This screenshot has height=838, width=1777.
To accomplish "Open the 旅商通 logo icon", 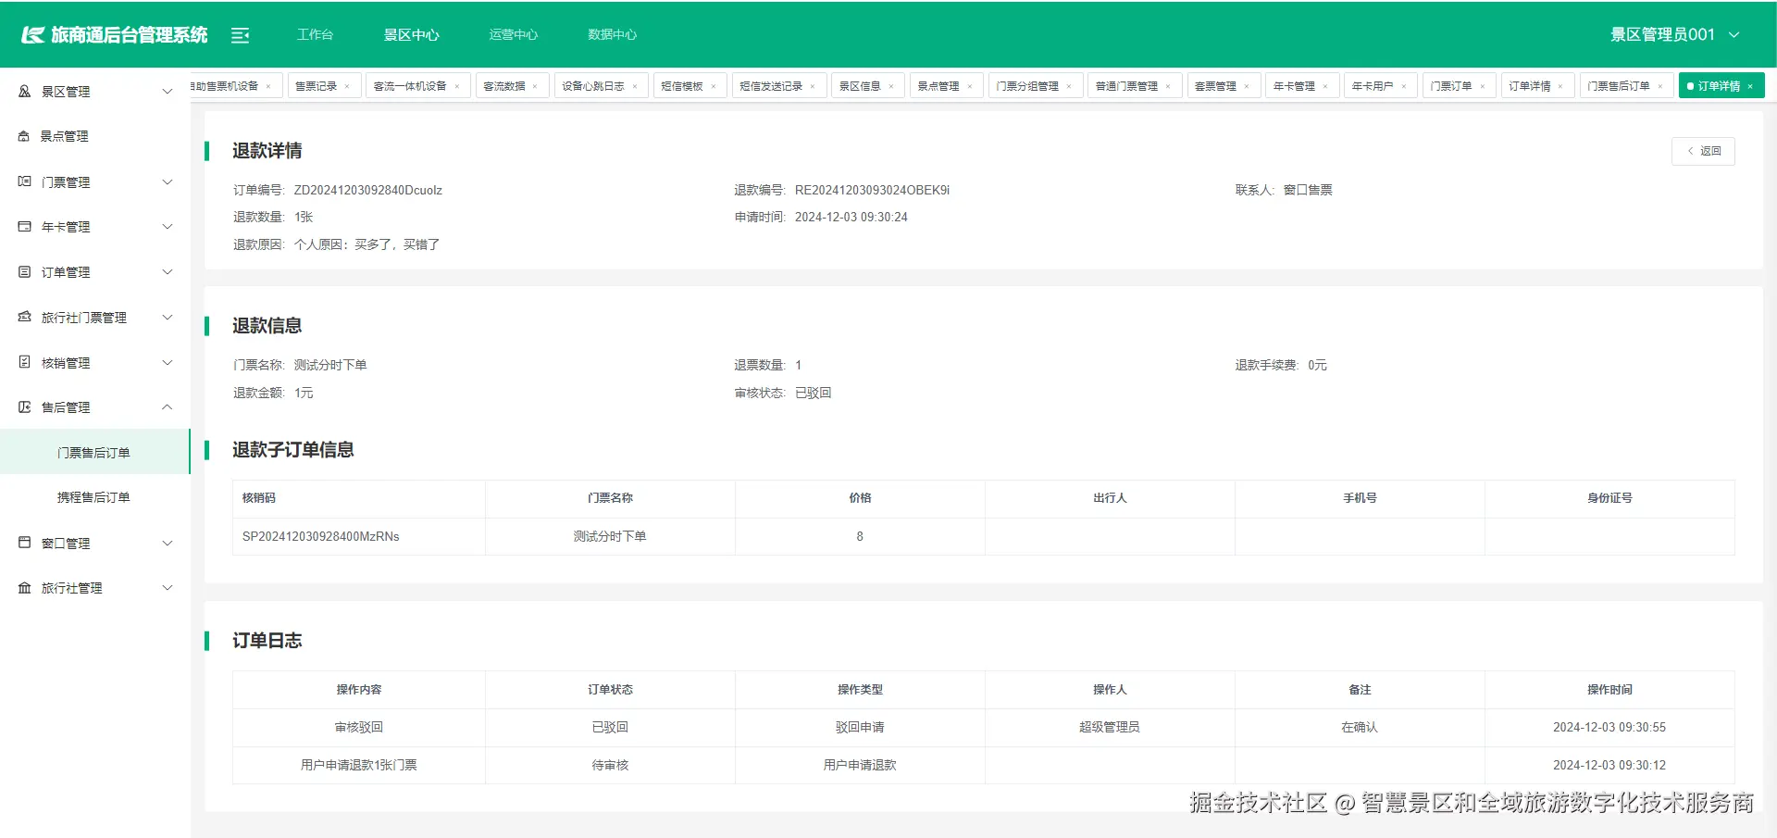I will (x=31, y=34).
